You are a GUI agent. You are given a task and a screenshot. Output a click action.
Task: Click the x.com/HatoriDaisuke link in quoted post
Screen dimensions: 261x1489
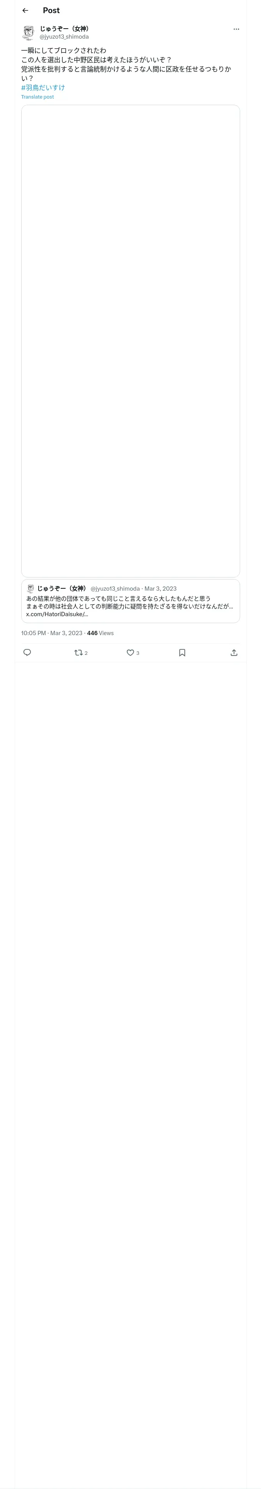point(57,614)
